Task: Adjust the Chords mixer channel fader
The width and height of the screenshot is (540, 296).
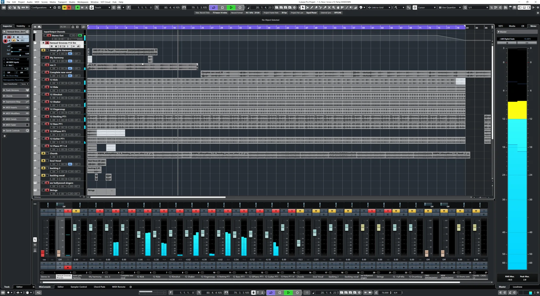Action: pyautogui.click(x=298, y=243)
